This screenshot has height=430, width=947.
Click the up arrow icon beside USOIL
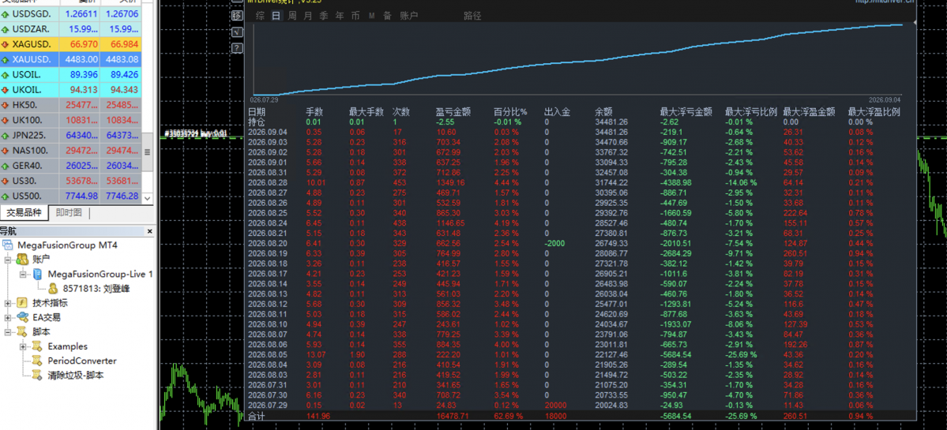(x=6, y=75)
